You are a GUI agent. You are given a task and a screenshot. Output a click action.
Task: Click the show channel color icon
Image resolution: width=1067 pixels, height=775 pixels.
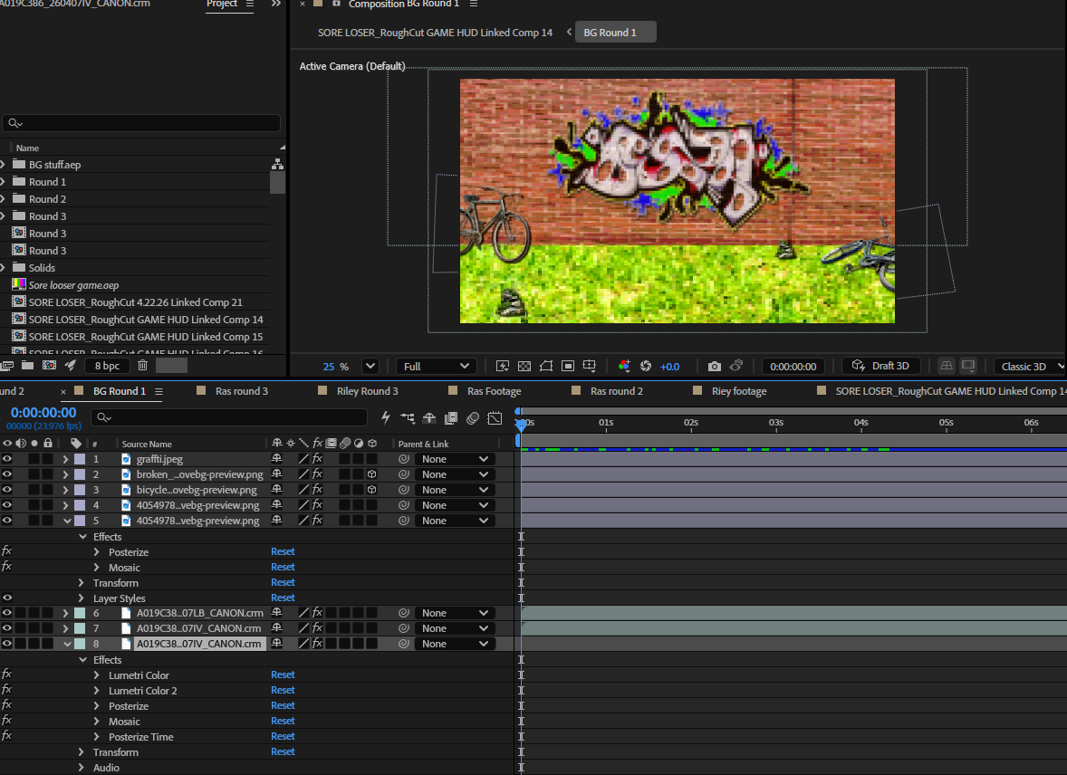624,366
